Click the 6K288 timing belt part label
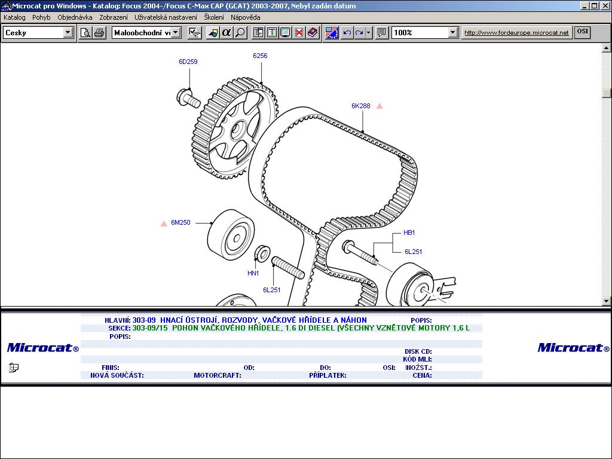 (360, 106)
